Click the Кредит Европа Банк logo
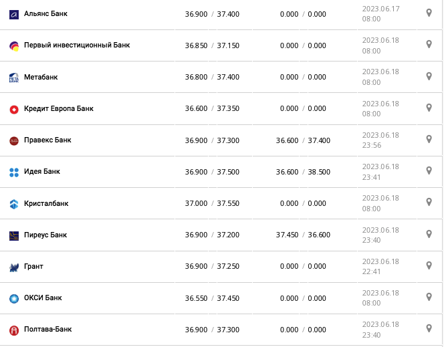Viewport: 444px width, 347px height. (14, 109)
